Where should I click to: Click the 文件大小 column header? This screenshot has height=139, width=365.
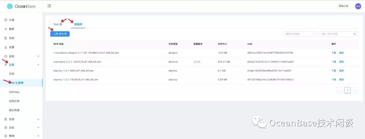tap(222, 44)
